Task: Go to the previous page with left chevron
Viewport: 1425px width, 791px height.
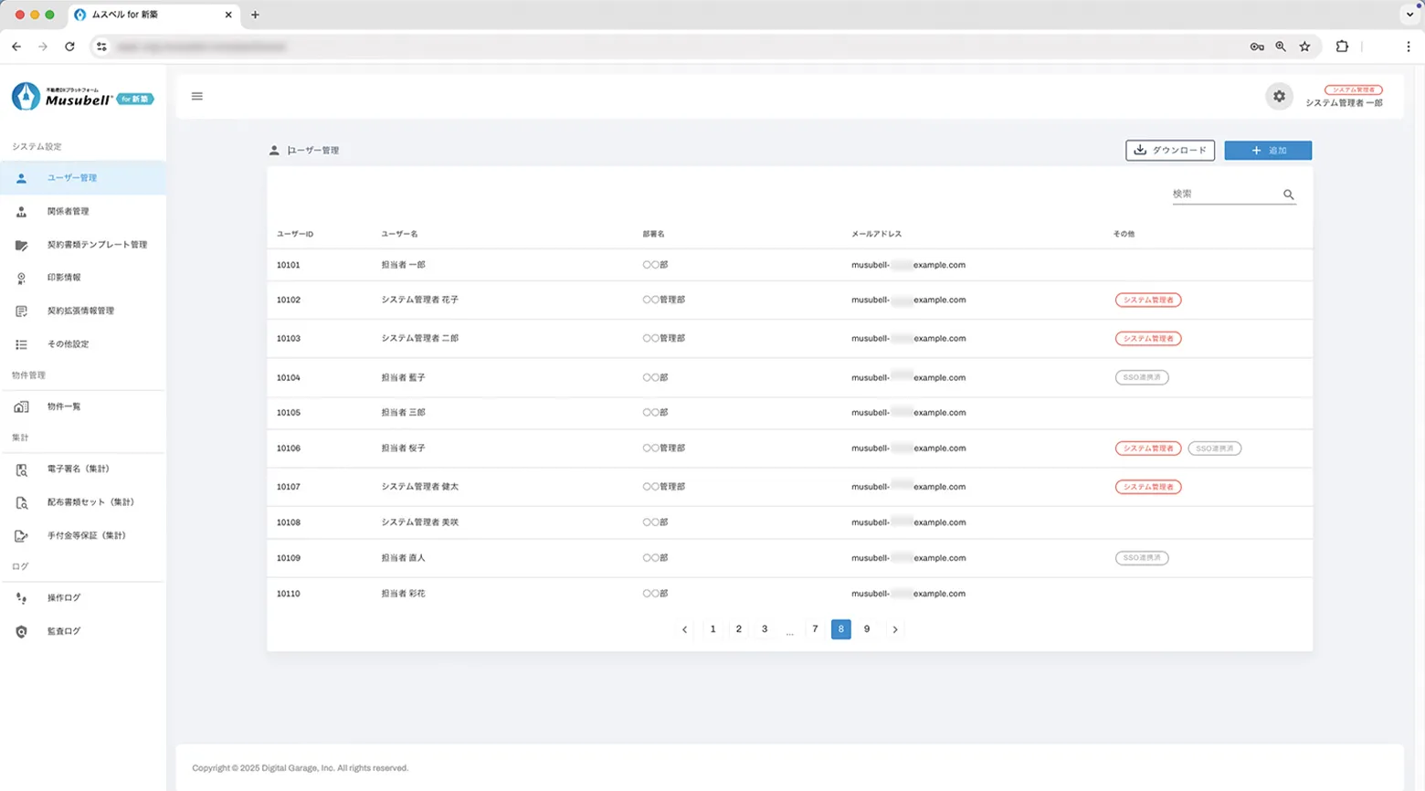Action: (684, 629)
